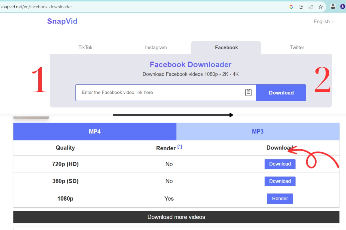Switch to the Instagram tab
The height and width of the screenshot is (230, 346).
pyautogui.click(x=156, y=47)
